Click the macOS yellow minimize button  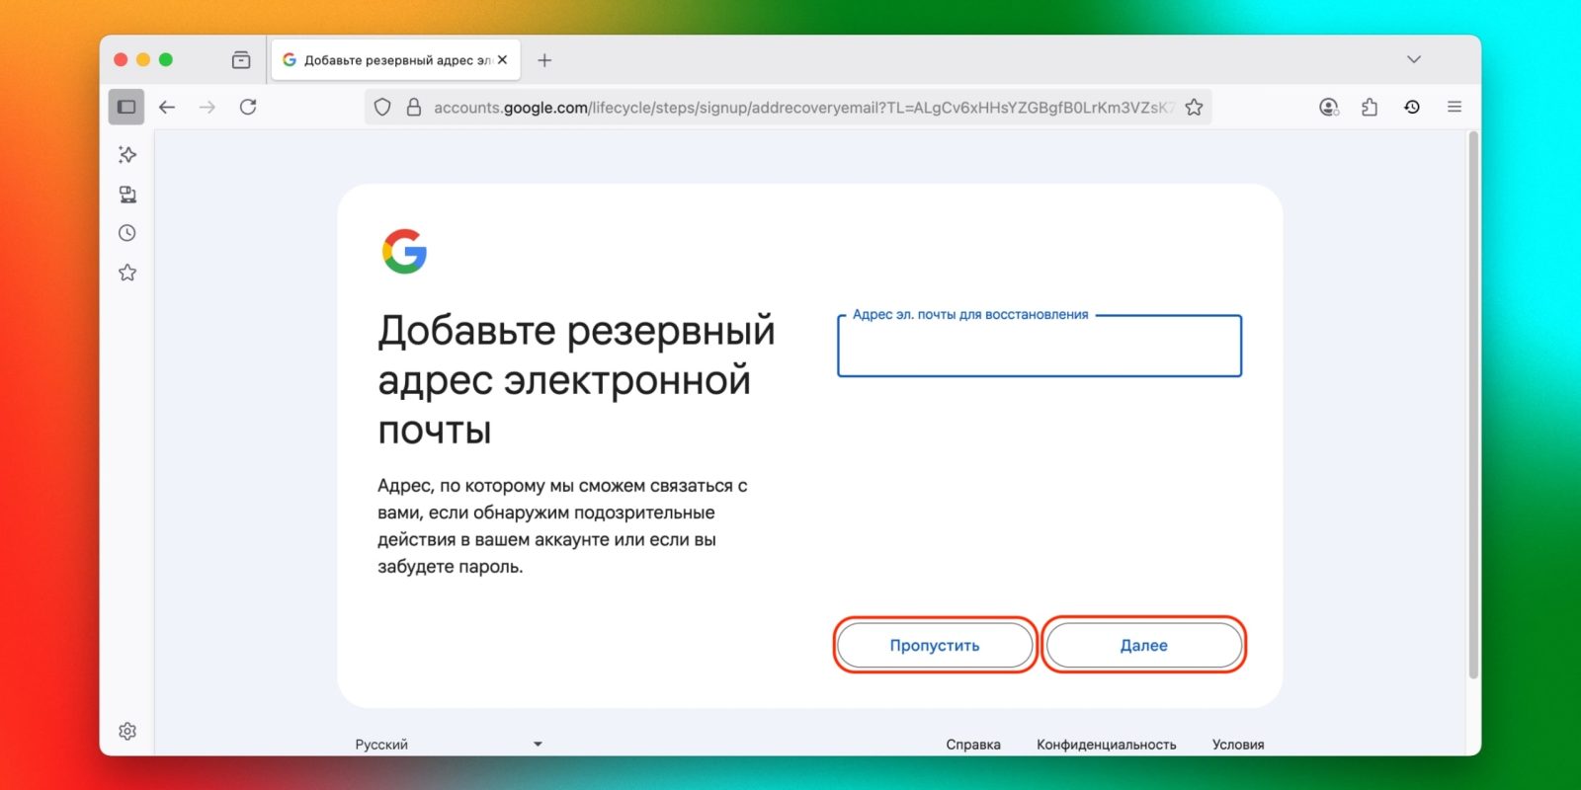(x=143, y=59)
